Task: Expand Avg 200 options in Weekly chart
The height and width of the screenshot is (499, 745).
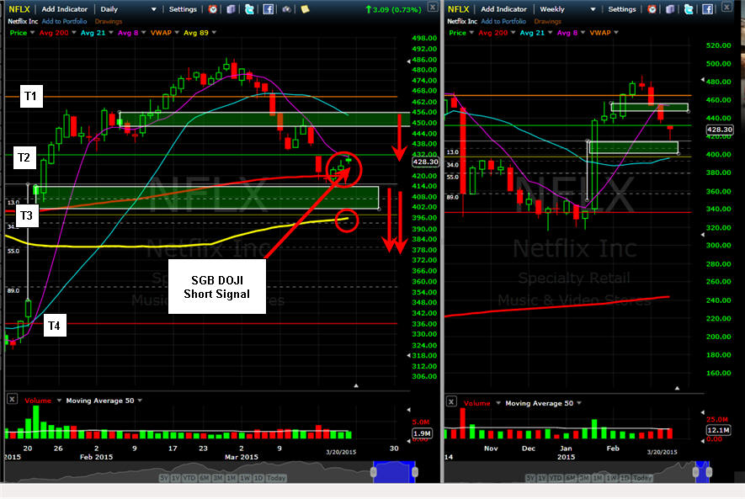Action: coord(513,33)
